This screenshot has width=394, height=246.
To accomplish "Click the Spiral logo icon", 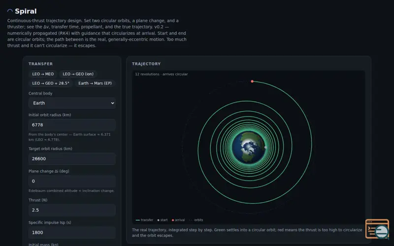I will click(10, 11).
